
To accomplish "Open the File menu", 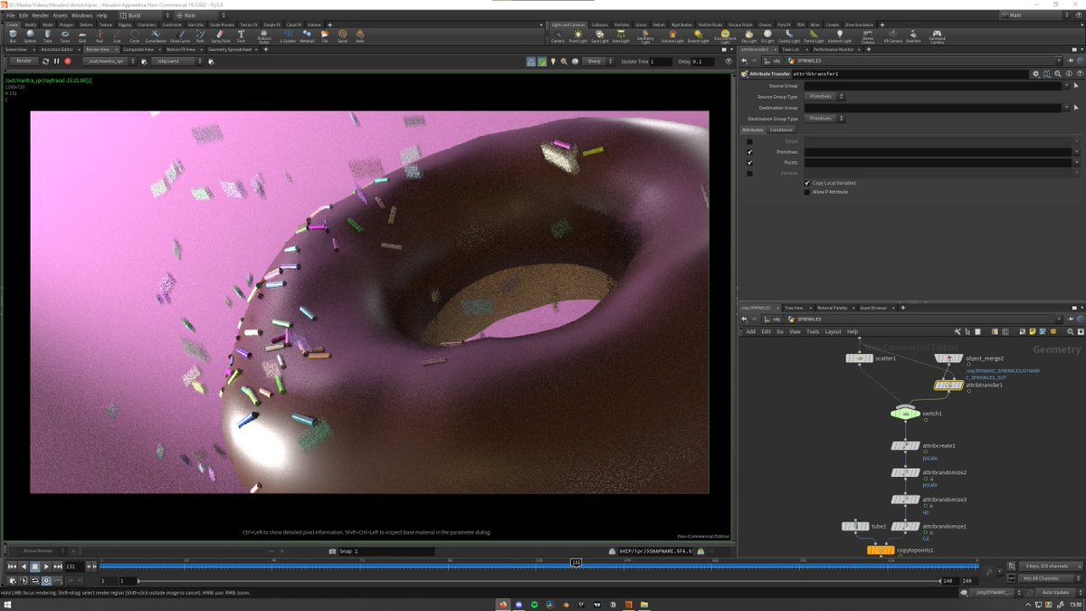I will [x=11, y=15].
